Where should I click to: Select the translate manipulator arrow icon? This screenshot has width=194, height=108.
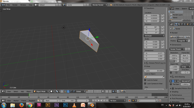(68, 92)
